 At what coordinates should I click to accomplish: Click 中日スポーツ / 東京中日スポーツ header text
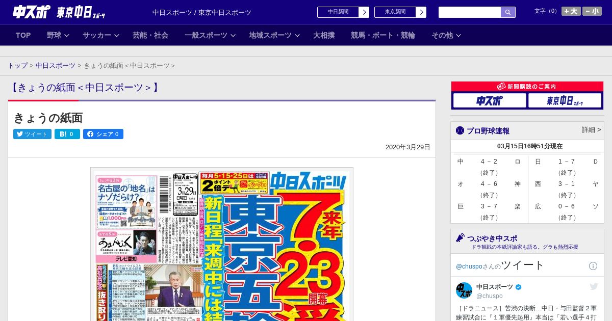pyautogui.click(x=202, y=12)
